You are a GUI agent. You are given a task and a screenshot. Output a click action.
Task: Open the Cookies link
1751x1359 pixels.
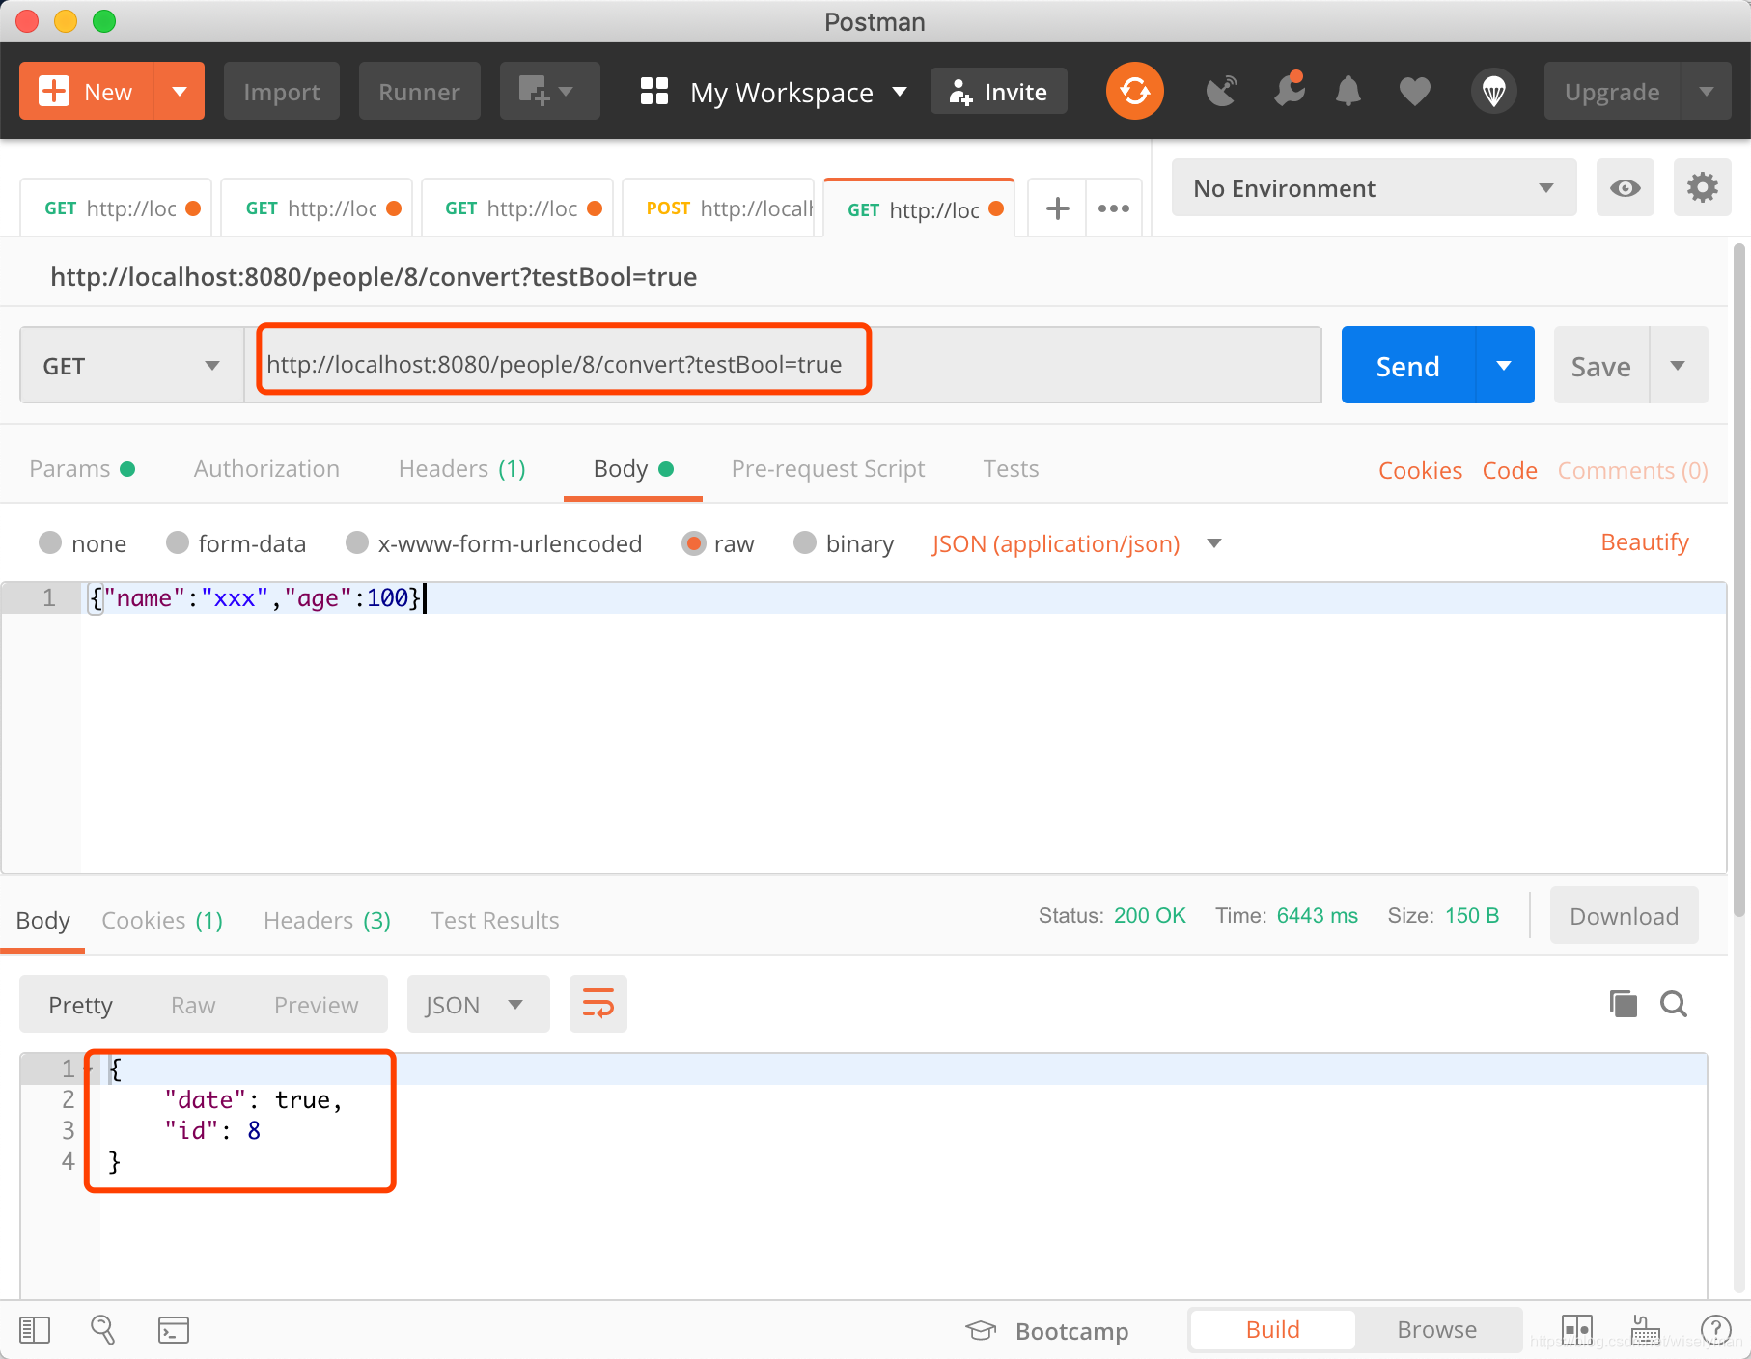(1419, 470)
